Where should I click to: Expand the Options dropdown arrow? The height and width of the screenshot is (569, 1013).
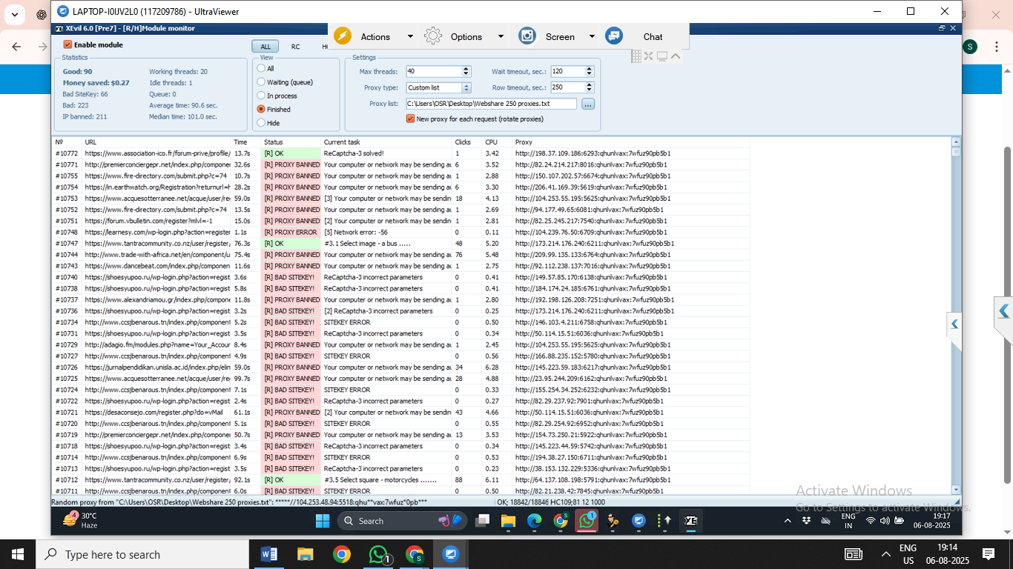coord(501,36)
